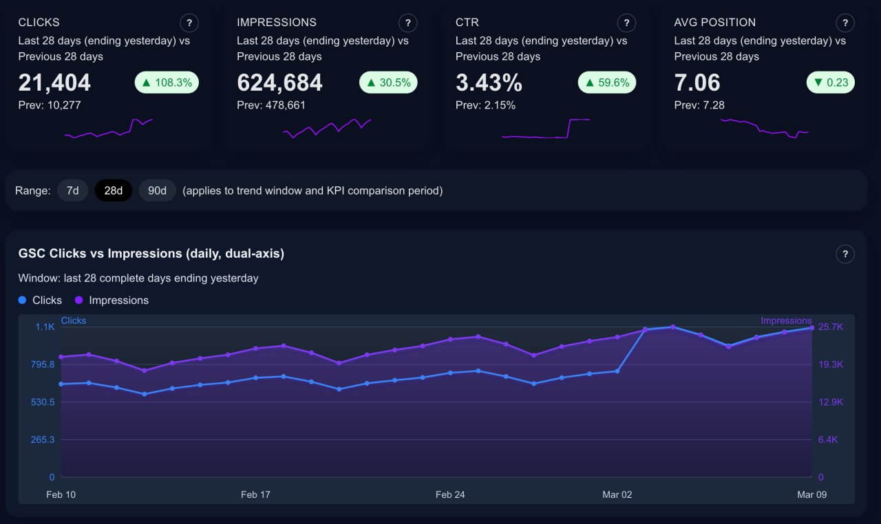Click the Feb 17 date on chart axis
Screen dimensions: 881x524
255,494
